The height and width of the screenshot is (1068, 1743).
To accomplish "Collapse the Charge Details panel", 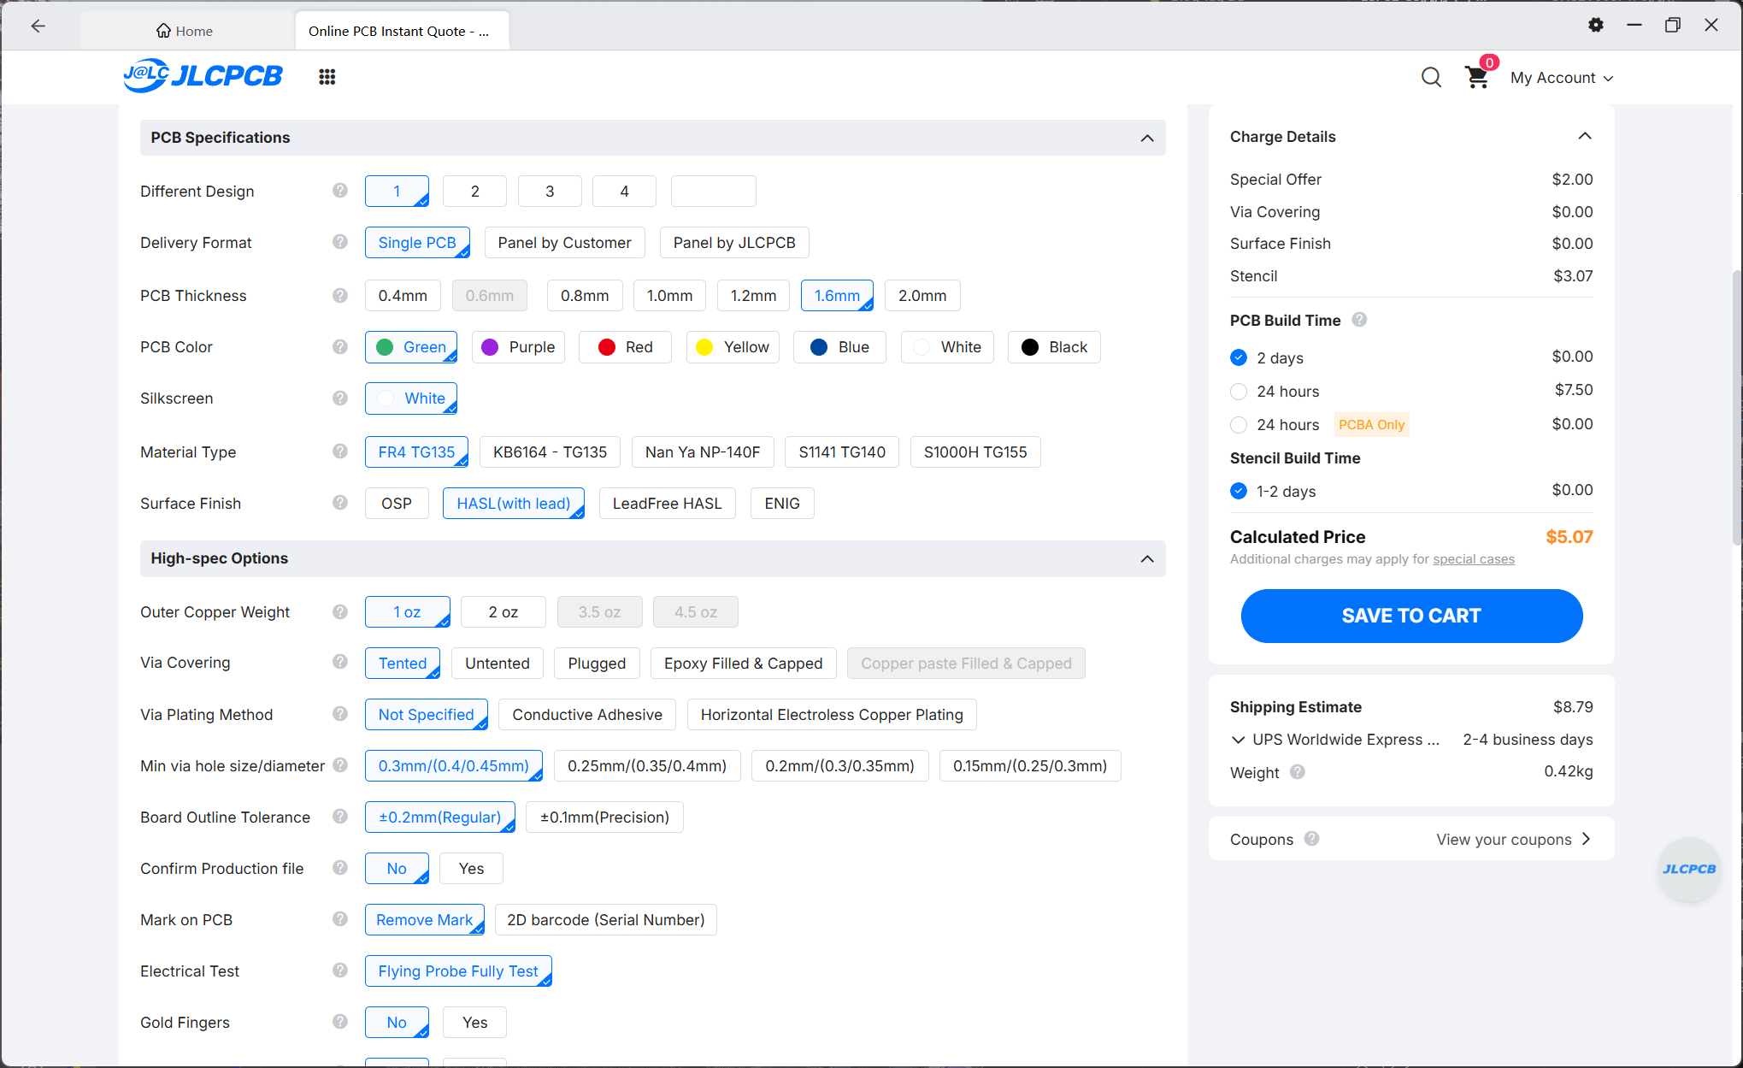I will (1585, 136).
